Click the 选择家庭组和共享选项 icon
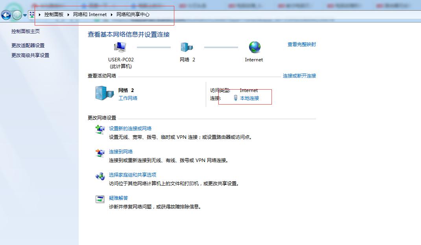The height and width of the screenshot is (245, 421). point(100,177)
